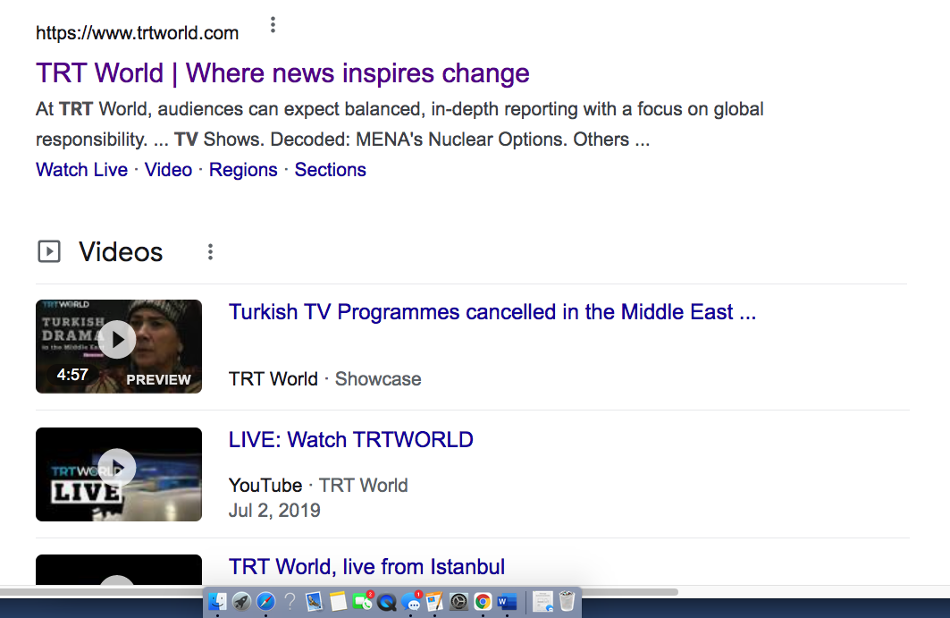Click the Showcase source label
This screenshot has width=950, height=618.
pyautogui.click(x=378, y=379)
